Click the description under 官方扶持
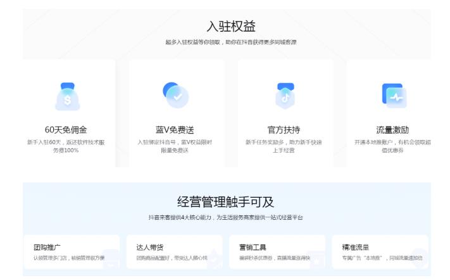 285,146
